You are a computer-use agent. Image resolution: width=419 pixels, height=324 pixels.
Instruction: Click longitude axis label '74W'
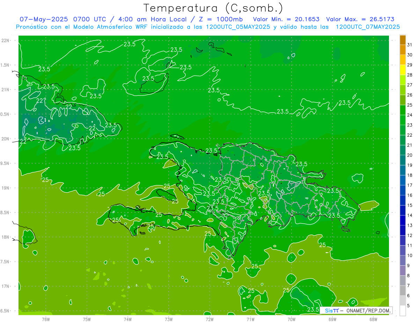coord(128,319)
